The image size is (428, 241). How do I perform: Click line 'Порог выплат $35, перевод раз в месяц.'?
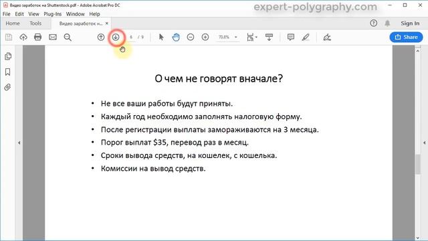[175, 143]
